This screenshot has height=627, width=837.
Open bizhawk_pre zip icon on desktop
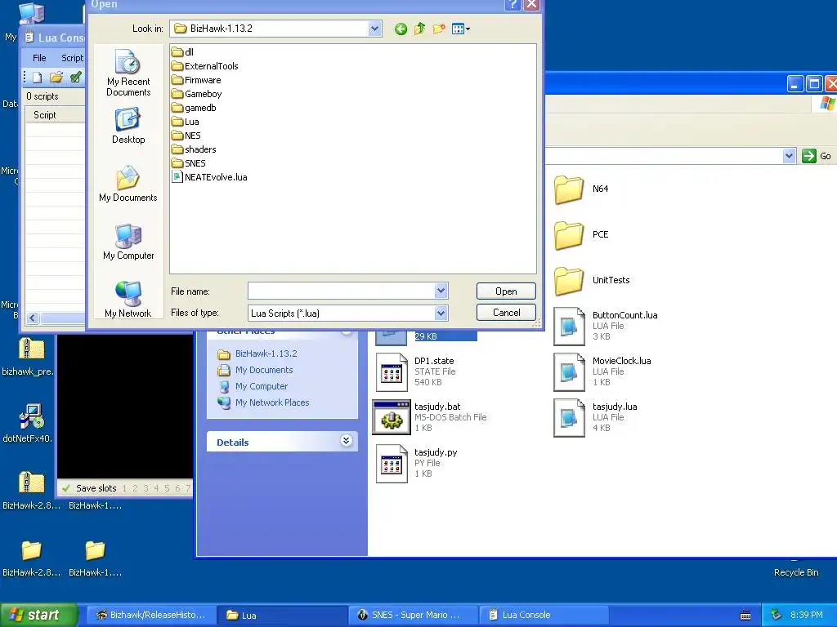(x=29, y=357)
